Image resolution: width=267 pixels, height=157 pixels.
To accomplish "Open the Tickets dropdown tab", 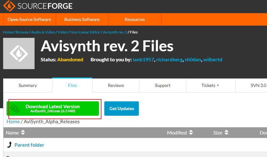I will (210, 85).
